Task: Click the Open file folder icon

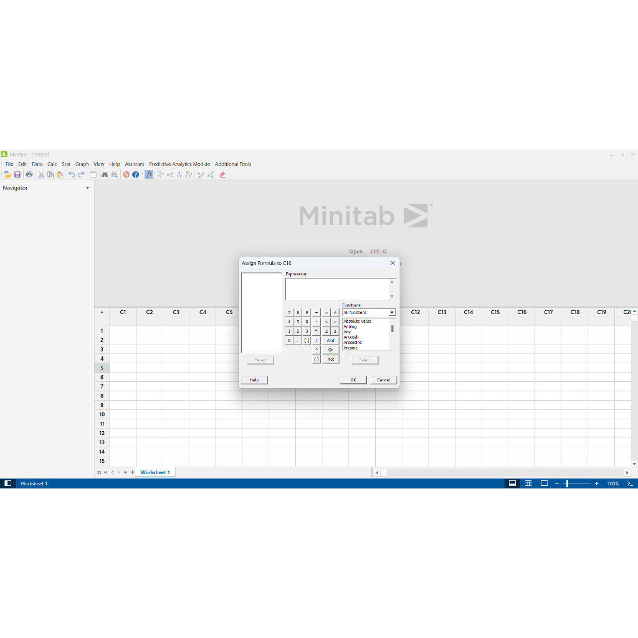Action: [7, 175]
